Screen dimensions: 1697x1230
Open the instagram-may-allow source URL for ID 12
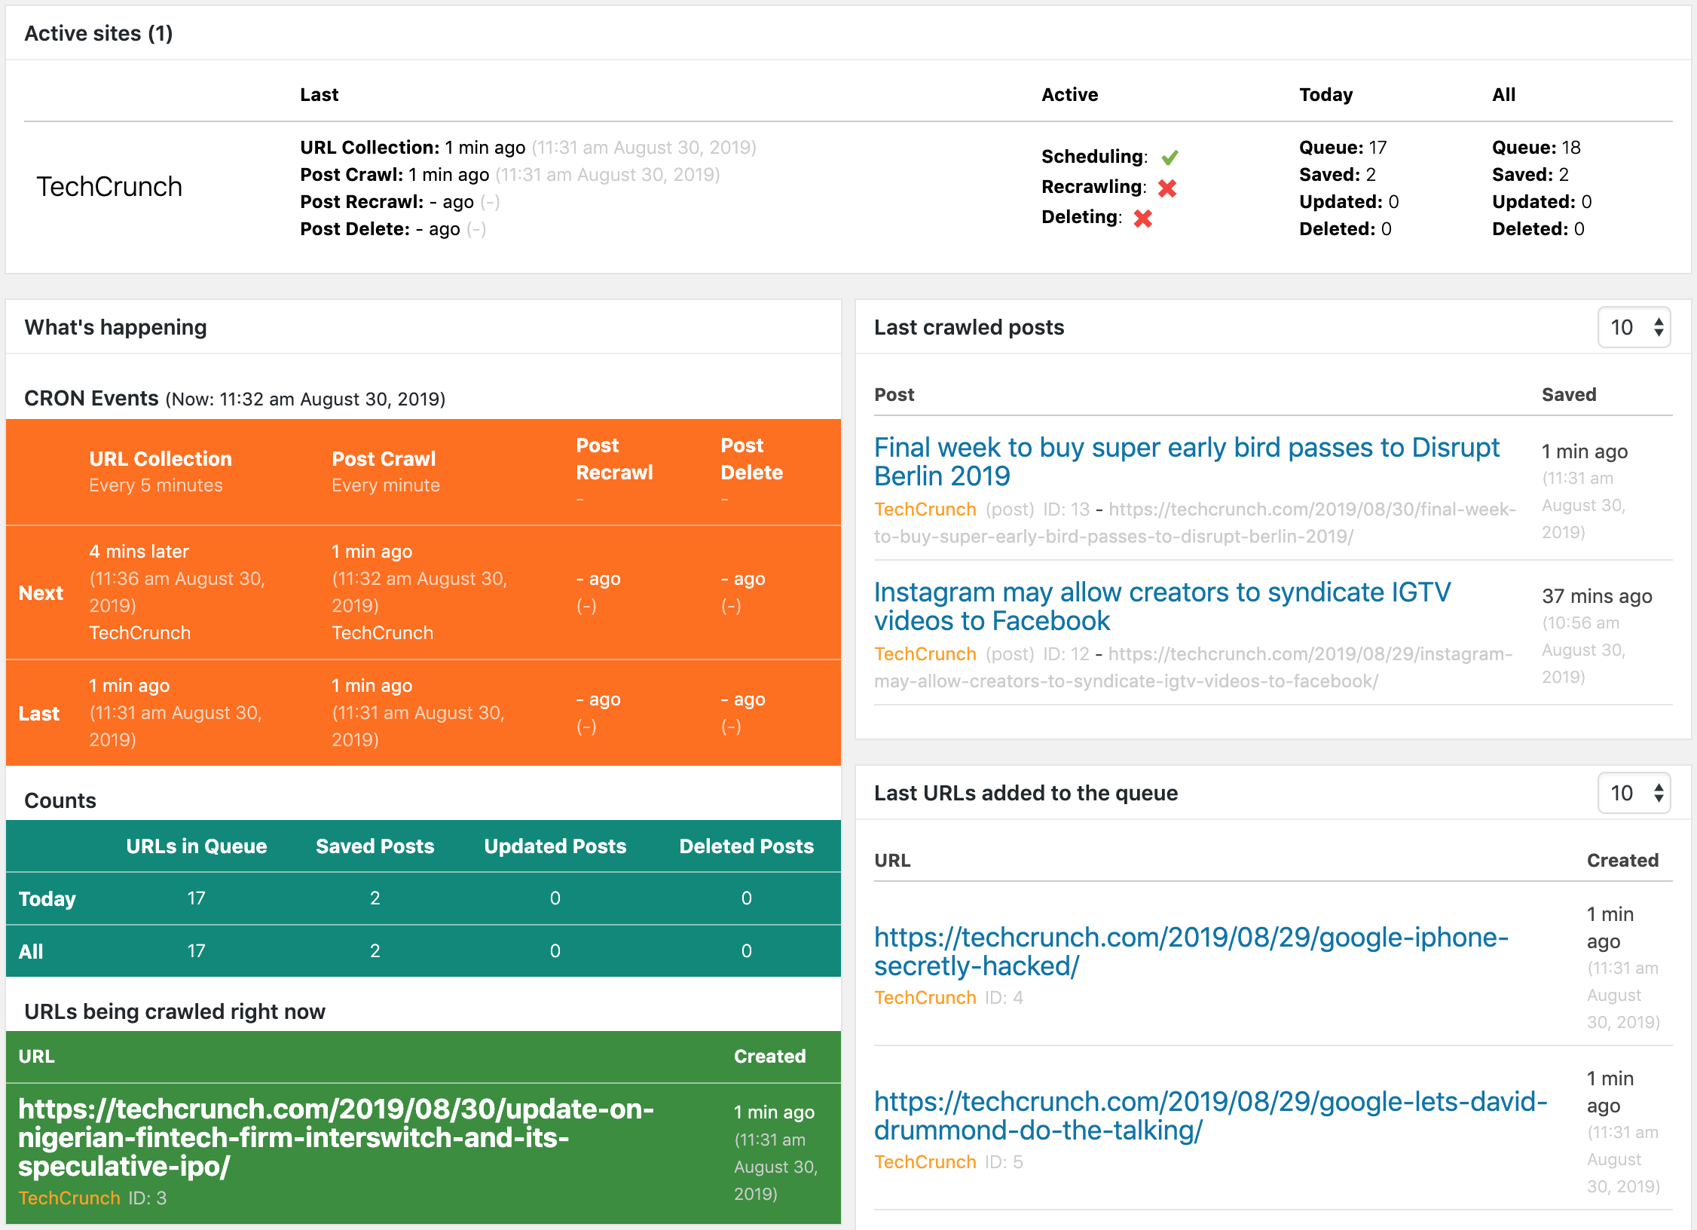1194,668
